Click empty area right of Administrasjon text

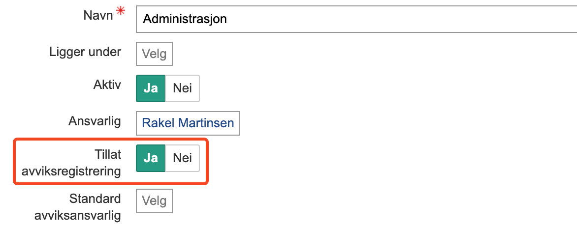[x=394, y=19]
